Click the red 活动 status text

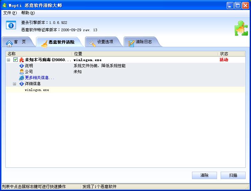point(224,60)
